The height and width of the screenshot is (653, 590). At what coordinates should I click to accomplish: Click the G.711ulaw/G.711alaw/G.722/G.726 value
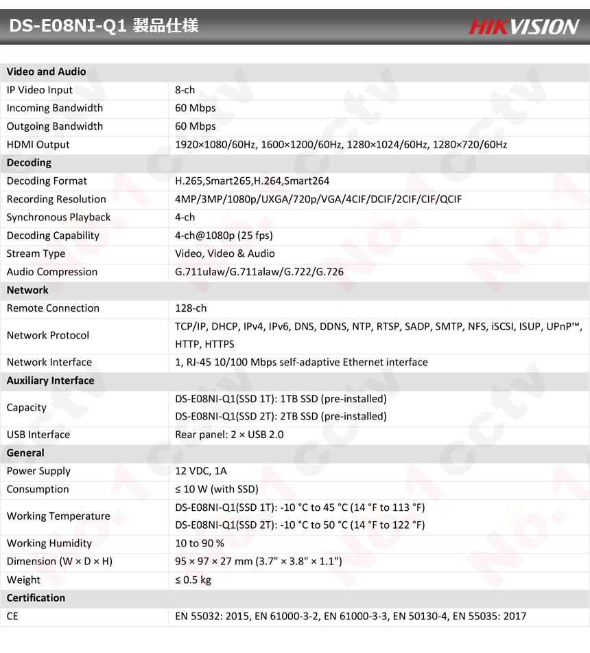tap(259, 272)
